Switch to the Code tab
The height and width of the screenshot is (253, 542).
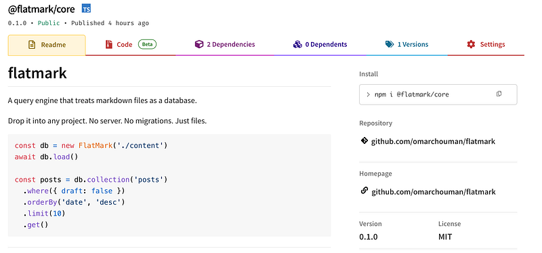coord(131,45)
